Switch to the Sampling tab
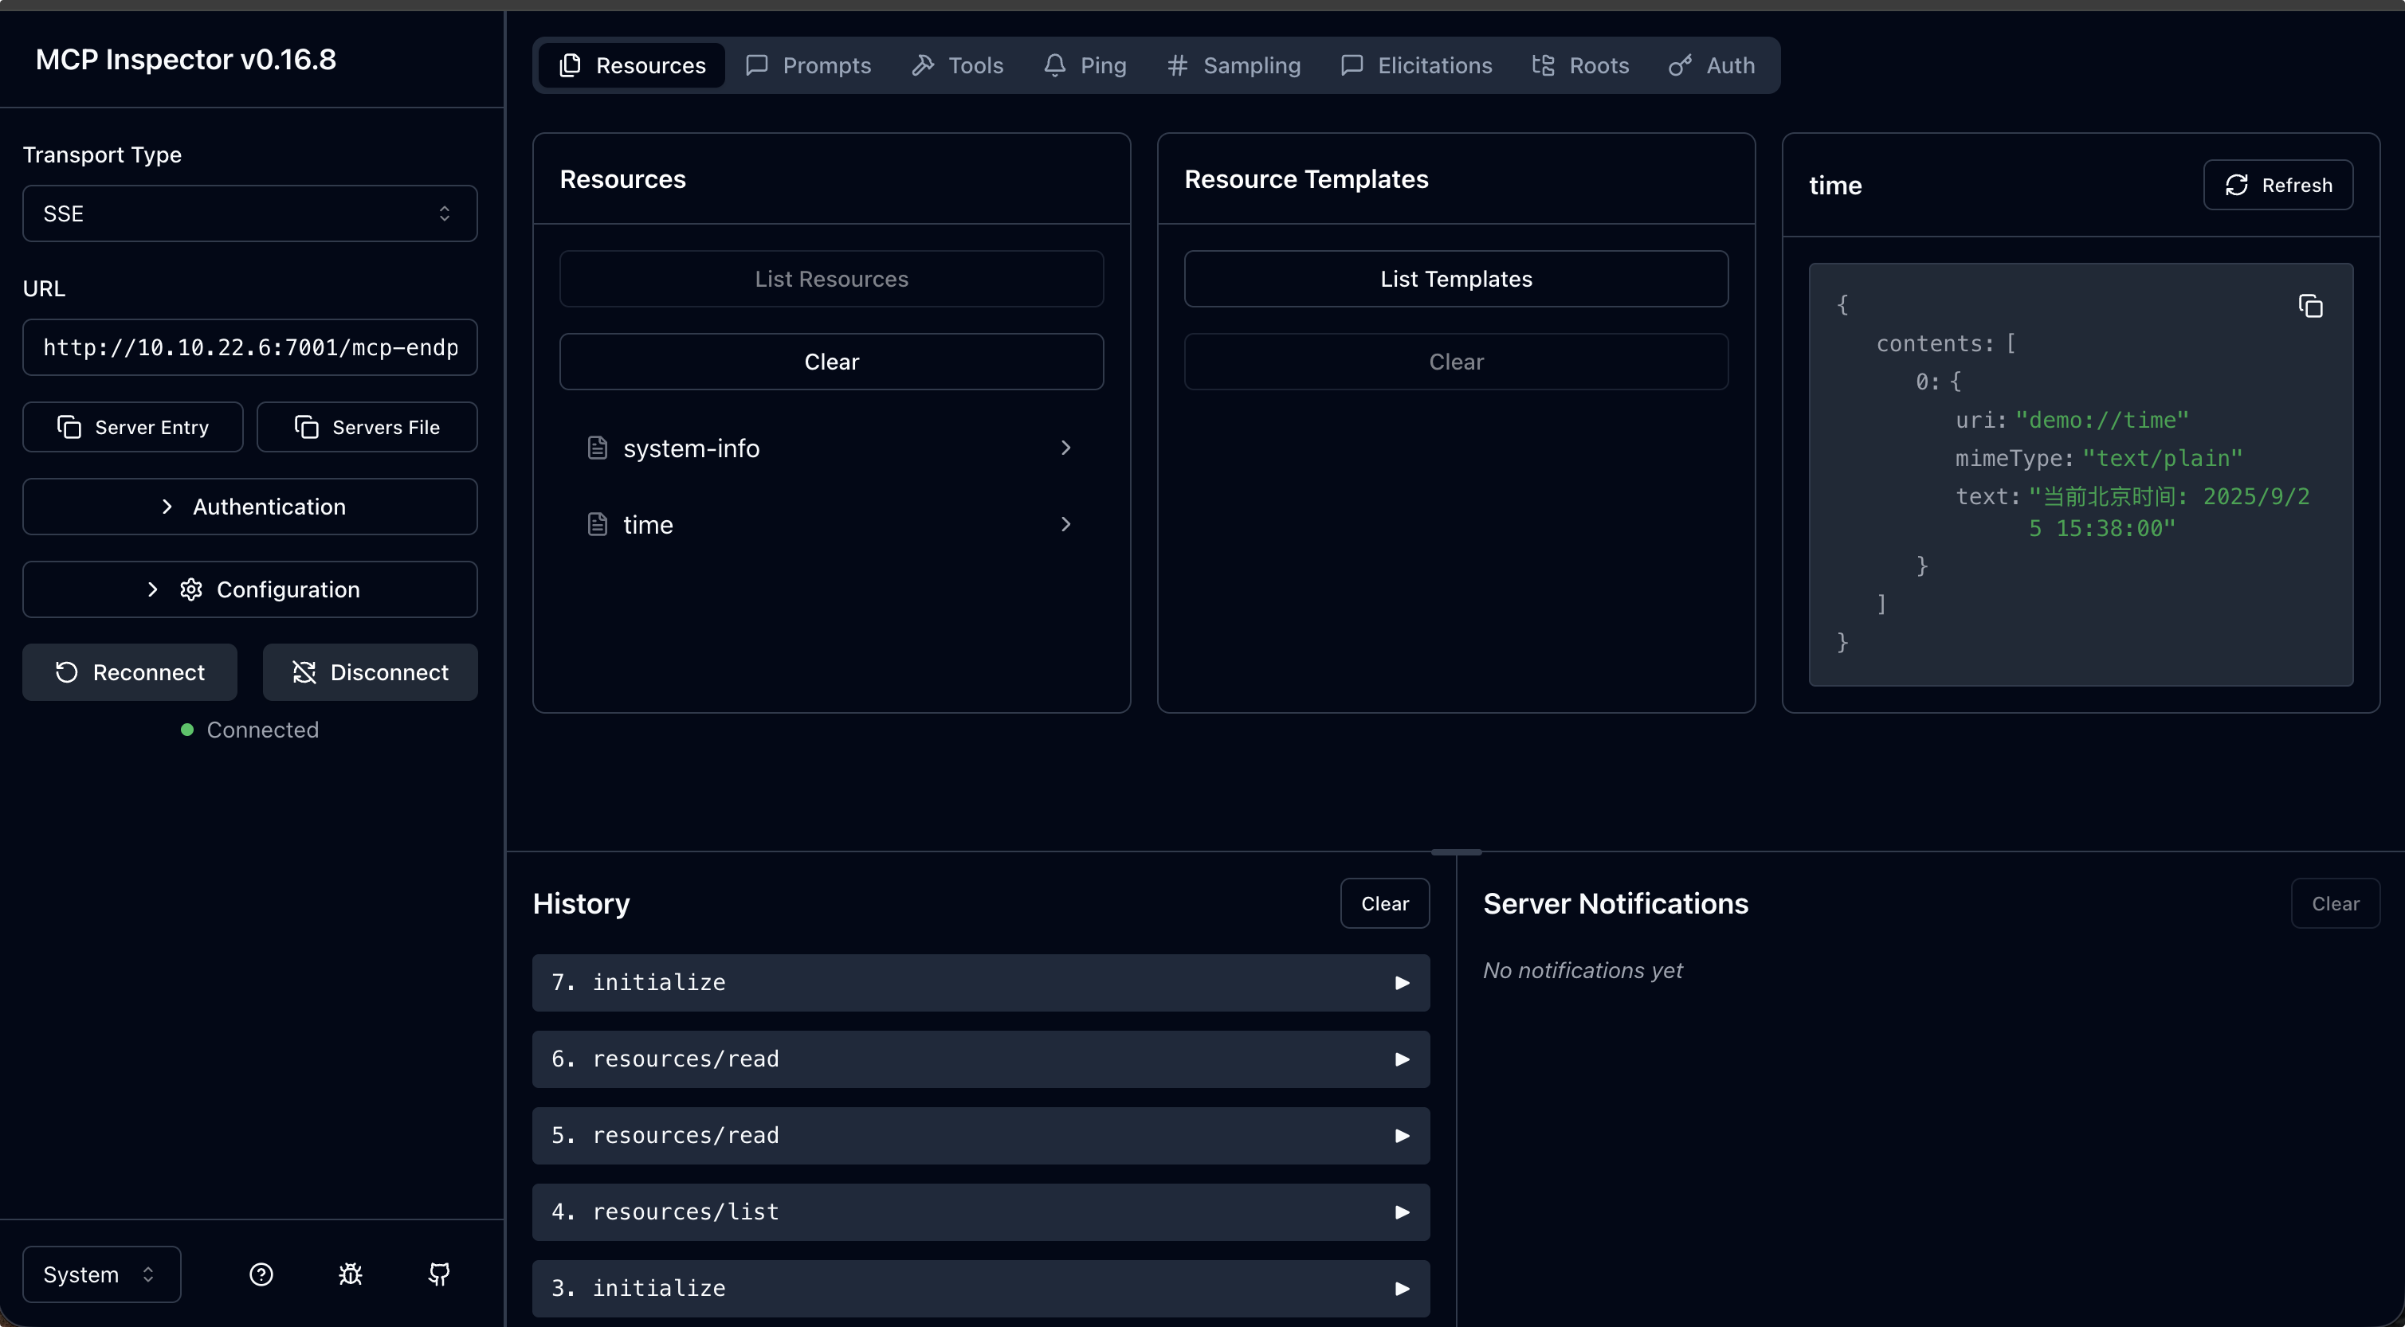Screen dimensions: 2405x1327 coord(1234,65)
